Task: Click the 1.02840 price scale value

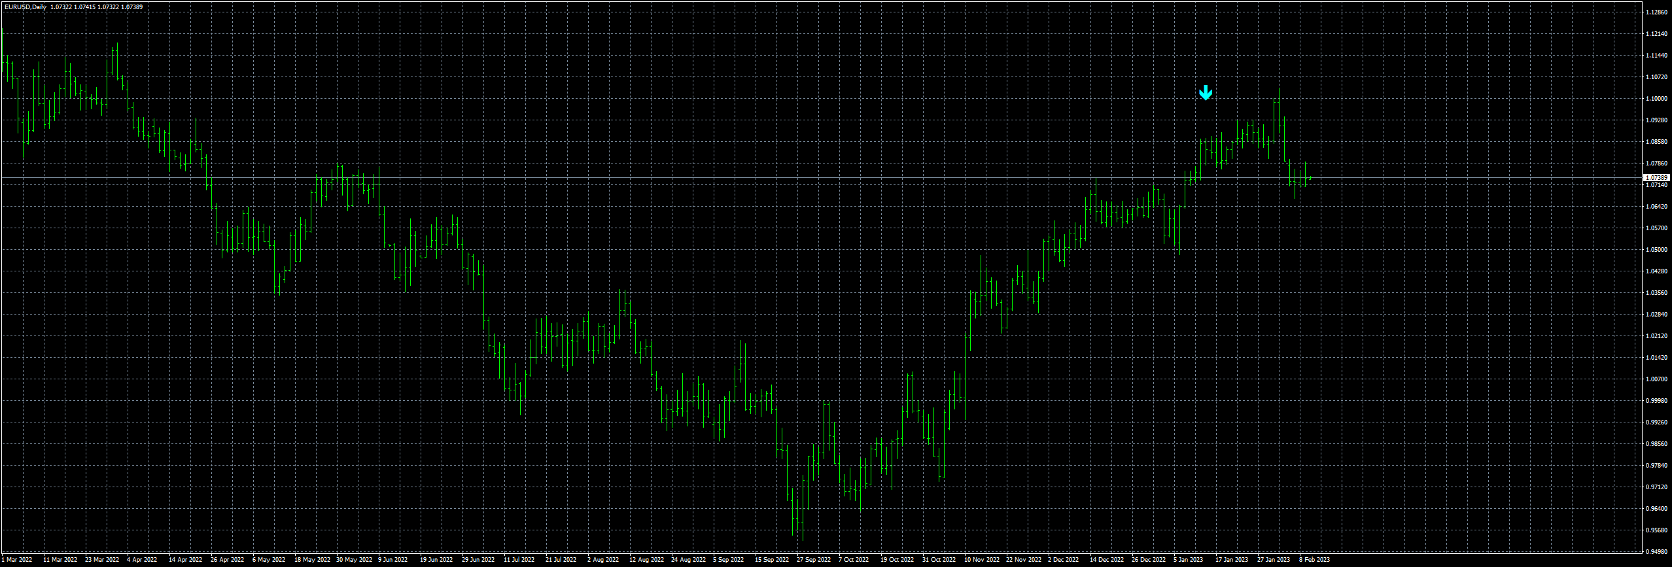Action: click(x=1656, y=315)
